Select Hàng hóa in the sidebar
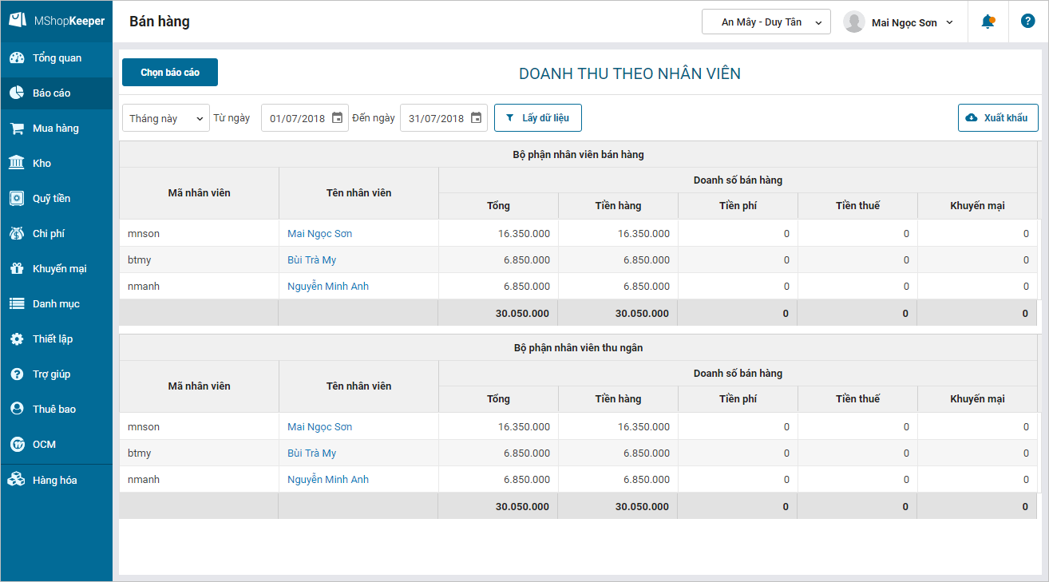This screenshot has width=1049, height=582. (x=54, y=481)
